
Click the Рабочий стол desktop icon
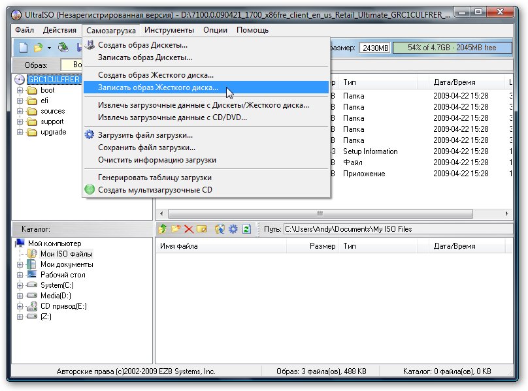[x=32, y=274]
